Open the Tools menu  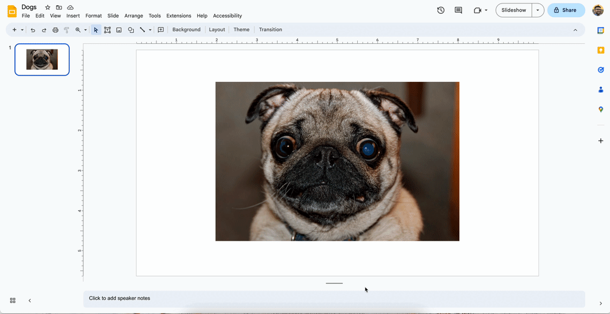[x=155, y=16]
